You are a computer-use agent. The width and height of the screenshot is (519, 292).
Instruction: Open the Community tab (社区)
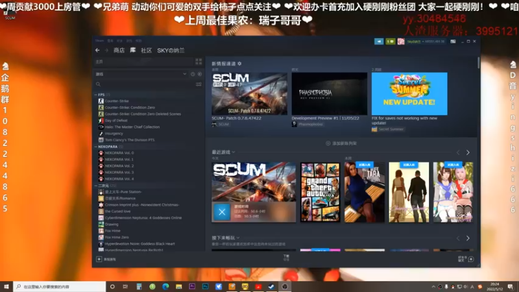point(147,51)
